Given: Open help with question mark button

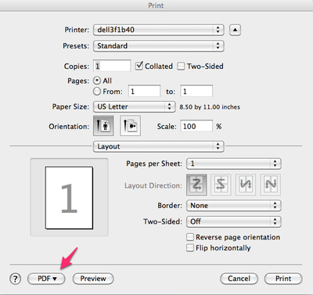Looking at the screenshot, I should [16, 279].
